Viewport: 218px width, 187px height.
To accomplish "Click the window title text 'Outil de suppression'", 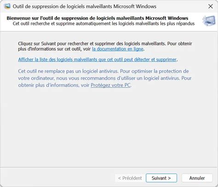I will [x=38, y=6].
